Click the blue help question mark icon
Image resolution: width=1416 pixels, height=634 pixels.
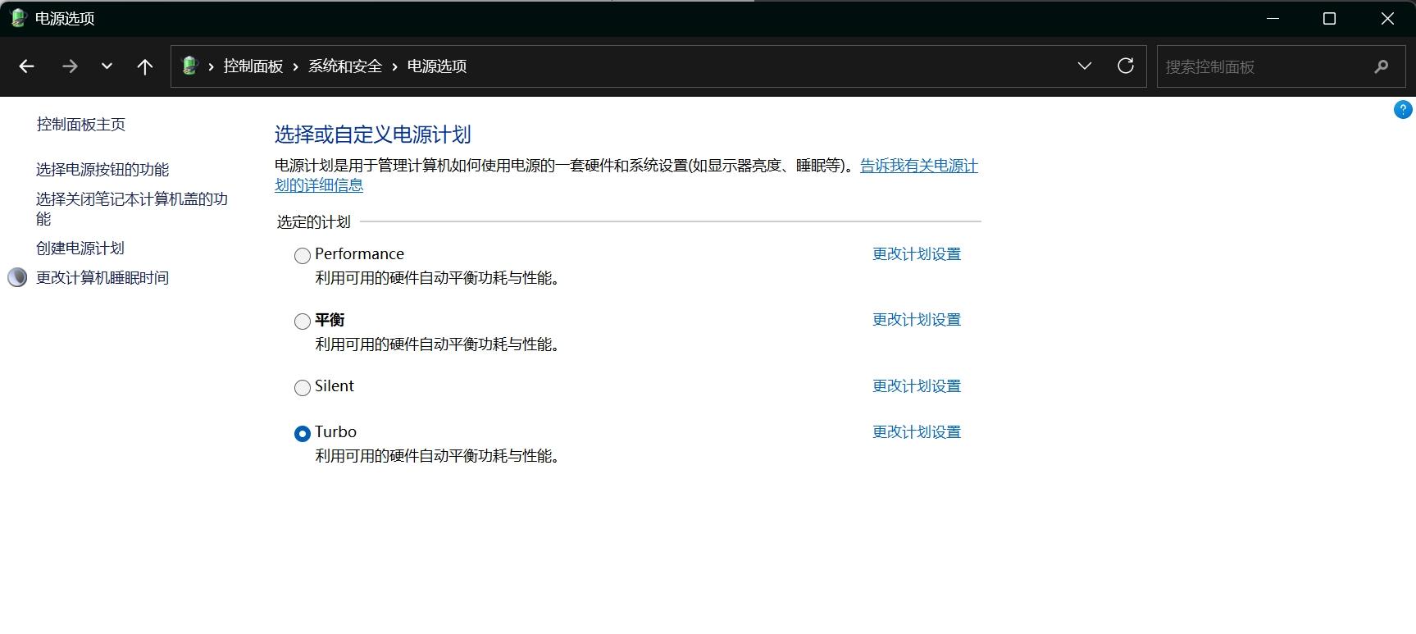click(1402, 110)
